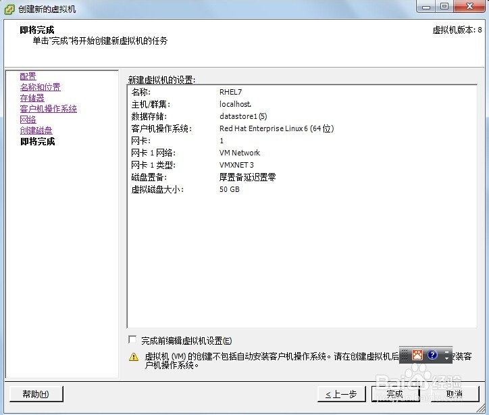The width and height of the screenshot is (489, 415).
Task: Click the 名称 label row
Action: (141, 92)
